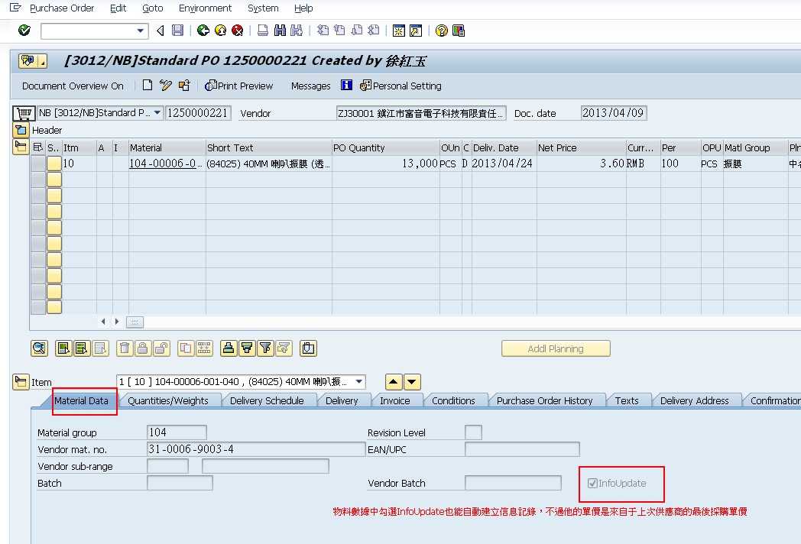Switch to the Conditions tab
The image size is (801, 544).
(453, 401)
